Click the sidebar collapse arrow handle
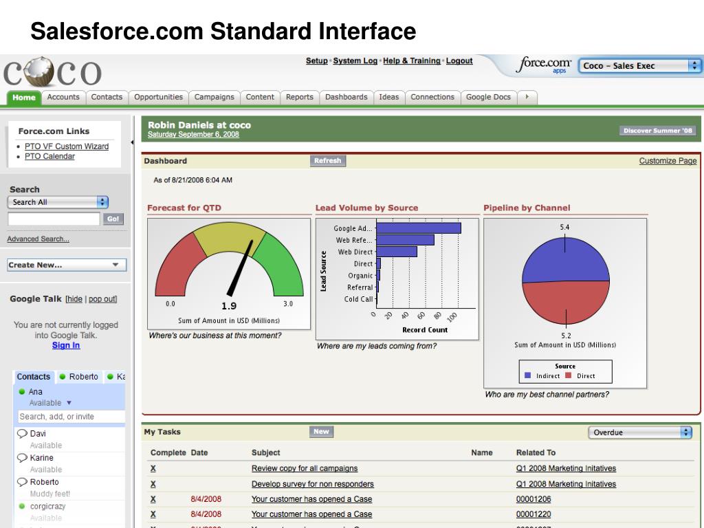This screenshot has width=704, height=528. tap(132, 142)
